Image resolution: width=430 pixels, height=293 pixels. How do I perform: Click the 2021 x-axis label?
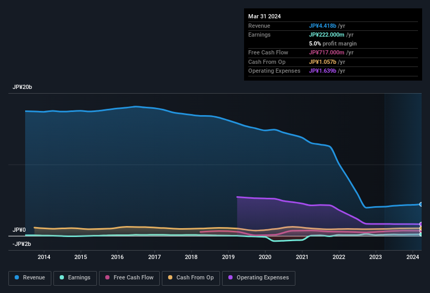pos(302,257)
